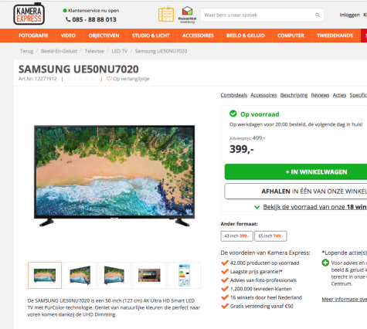The width and height of the screenshot is (367, 329).
Task: Click the Kamera Express logo
Action: click(x=29, y=14)
